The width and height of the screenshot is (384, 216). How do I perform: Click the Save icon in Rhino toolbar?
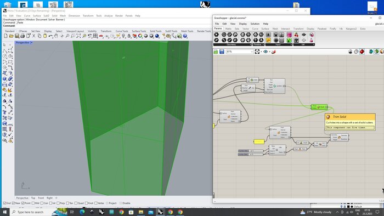click(17, 36)
